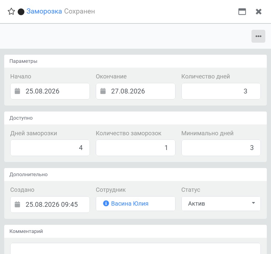Focus the Дней заморозки field
This screenshot has height=254, width=271.
point(50,148)
